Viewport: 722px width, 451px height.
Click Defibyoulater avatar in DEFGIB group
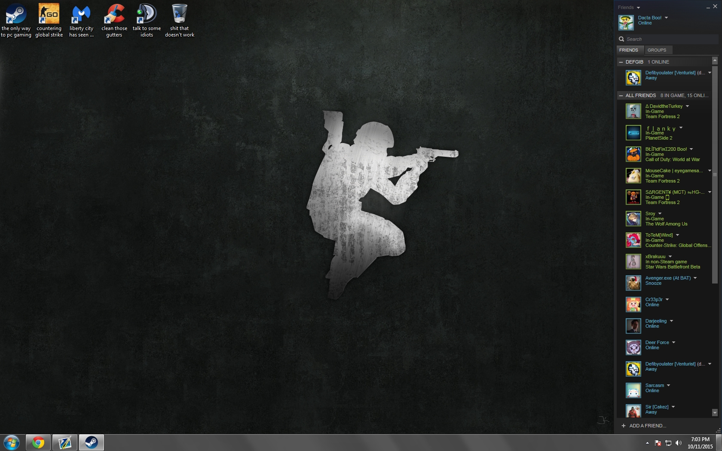[x=633, y=78]
